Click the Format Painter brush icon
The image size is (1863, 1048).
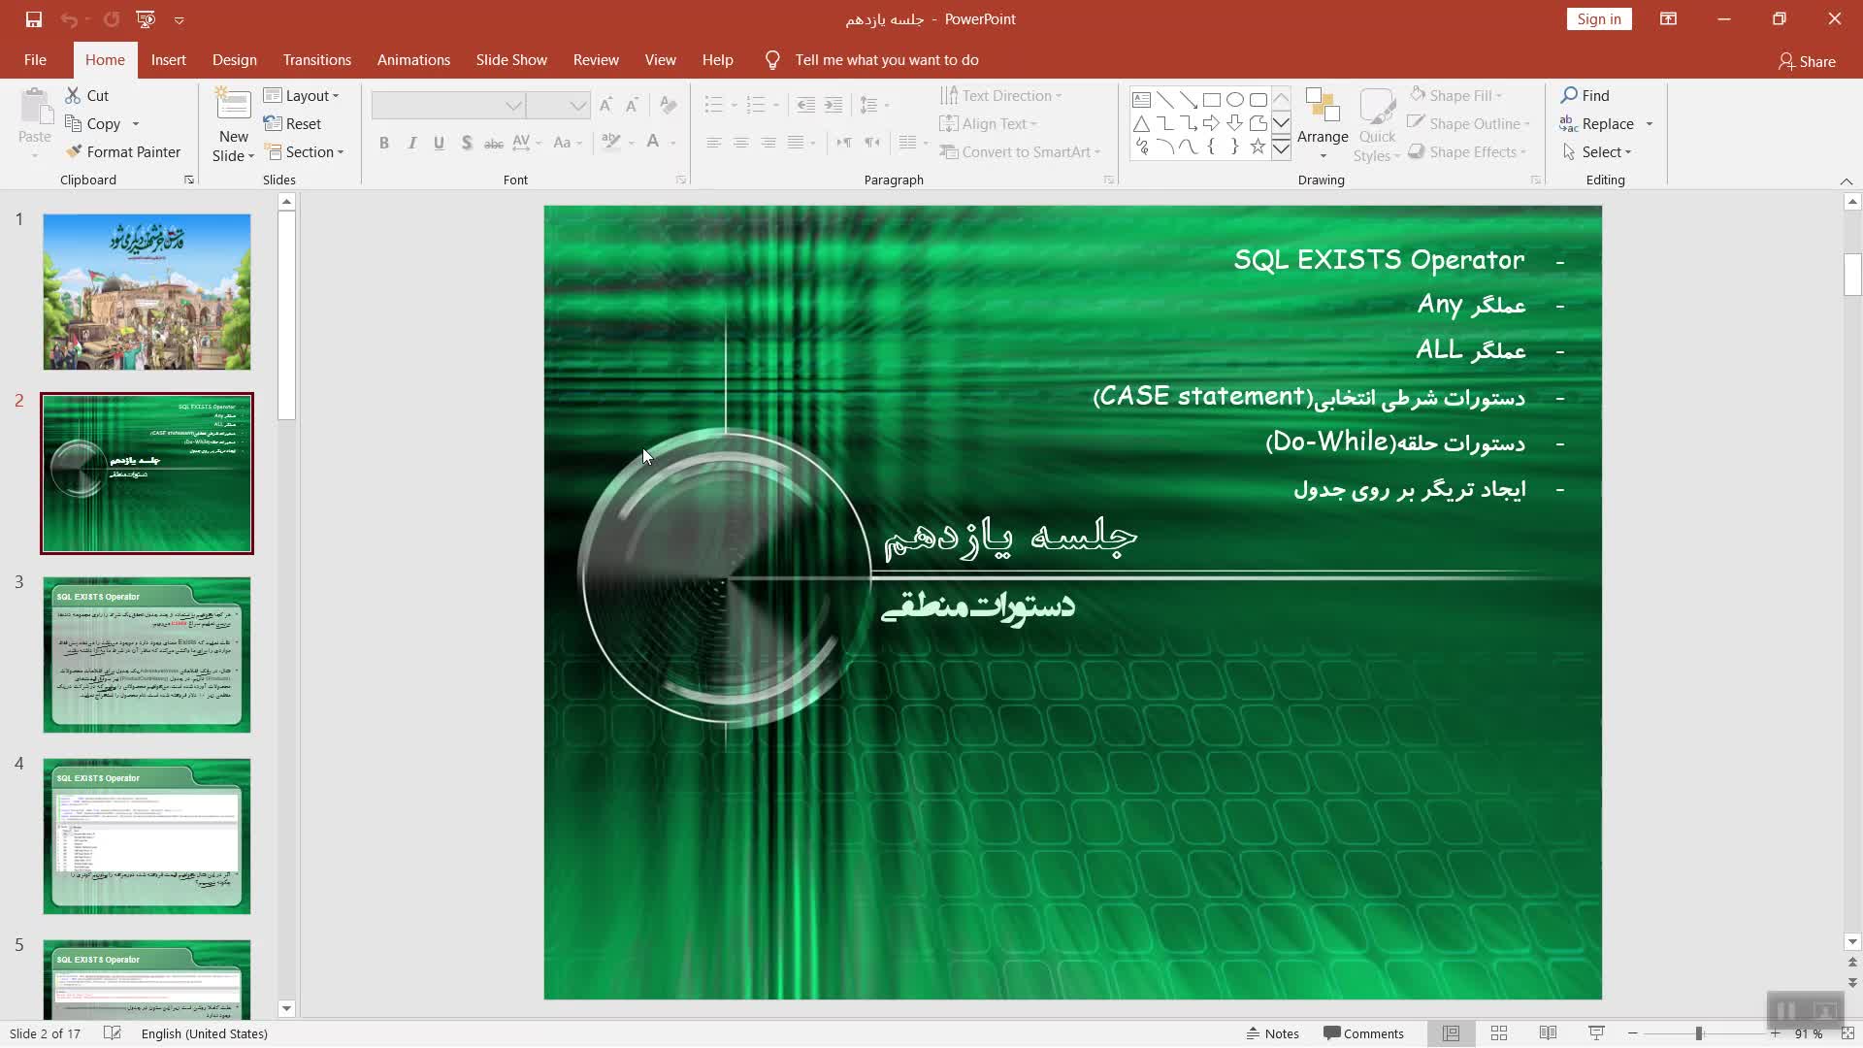[74, 151]
